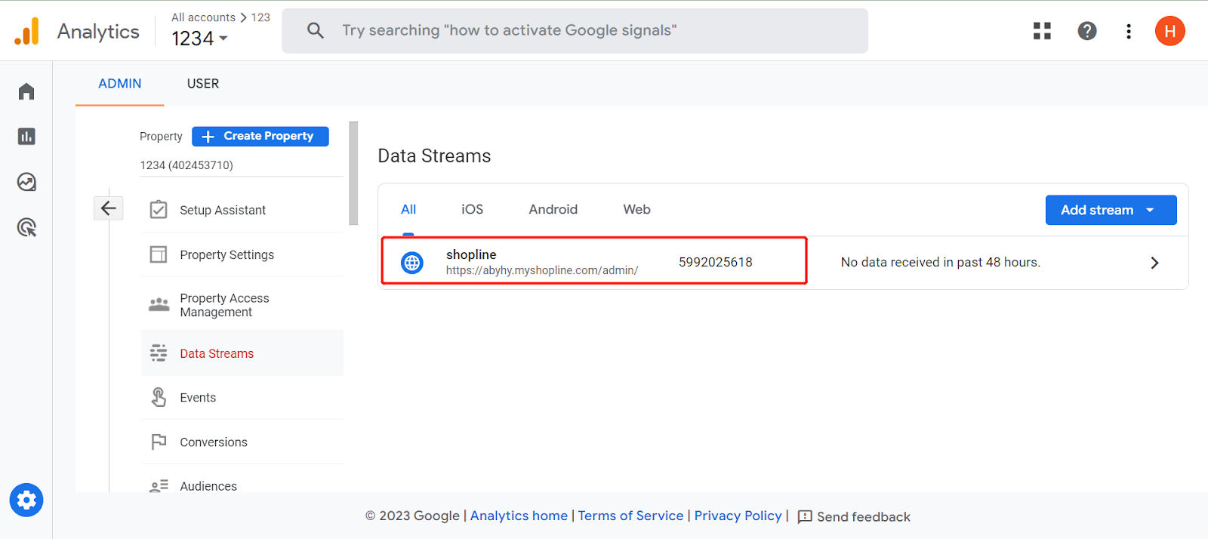Click the Create Property button
The height and width of the screenshot is (539, 1208).
coord(260,136)
